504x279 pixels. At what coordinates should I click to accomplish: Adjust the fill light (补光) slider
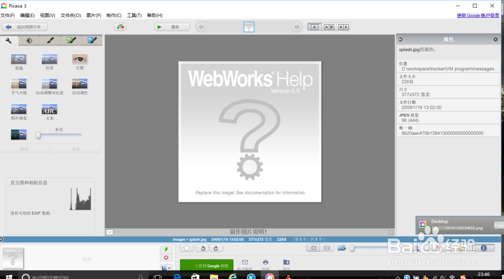38,135
